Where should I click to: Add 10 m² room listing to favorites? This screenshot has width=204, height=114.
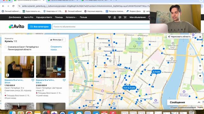click(33, 80)
